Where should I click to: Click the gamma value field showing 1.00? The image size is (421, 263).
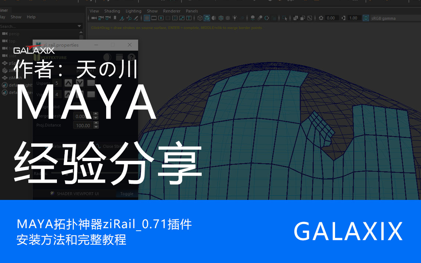point(353,18)
